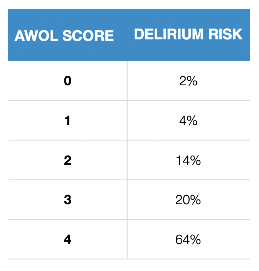This screenshot has width=259, height=271.
Task: Select the AWOL score 3 cell
Action: (67, 200)
